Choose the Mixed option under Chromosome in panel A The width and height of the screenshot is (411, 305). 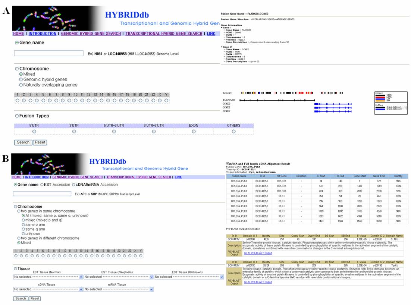pyautogui.click(x=21, y=74)
